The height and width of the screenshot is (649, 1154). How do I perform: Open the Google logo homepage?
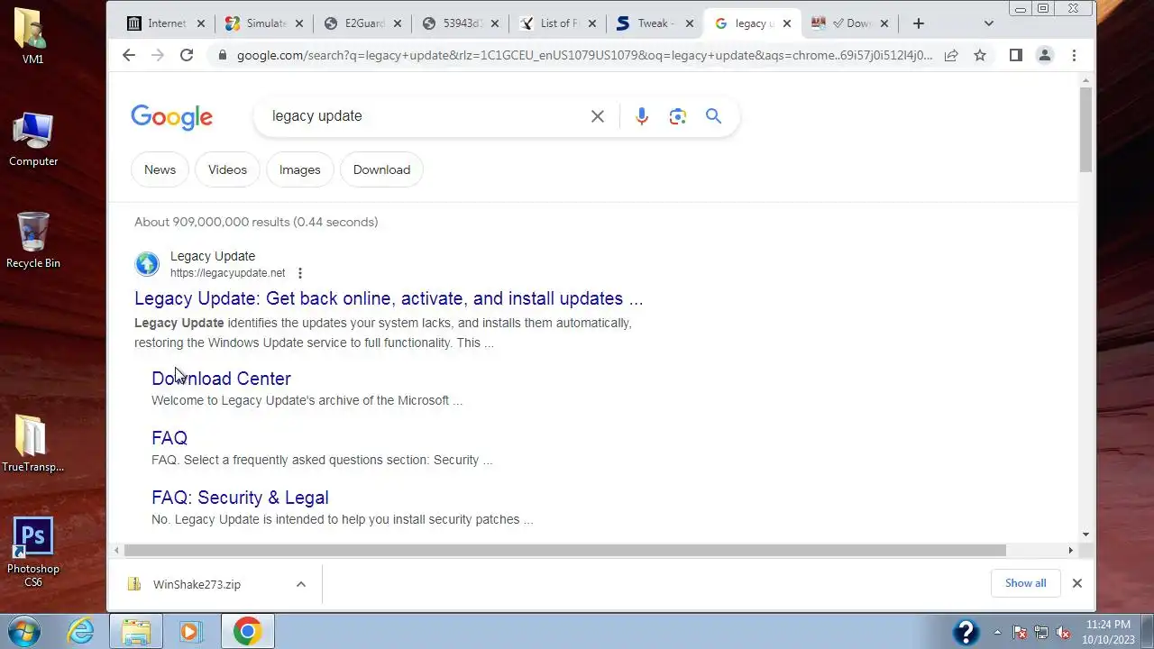tap(171, 117)
